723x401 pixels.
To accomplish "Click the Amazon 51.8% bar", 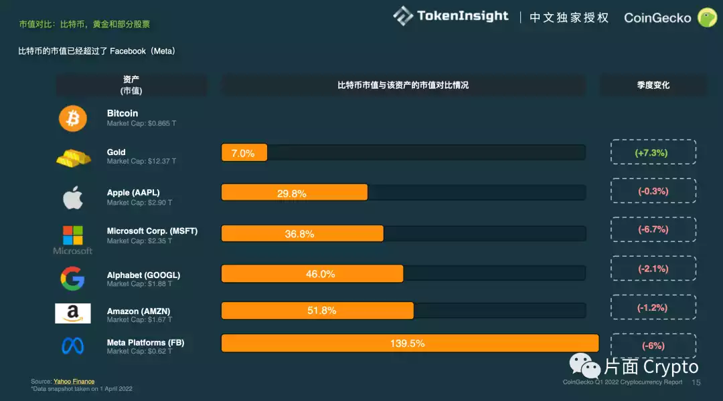I will [317, 311].
